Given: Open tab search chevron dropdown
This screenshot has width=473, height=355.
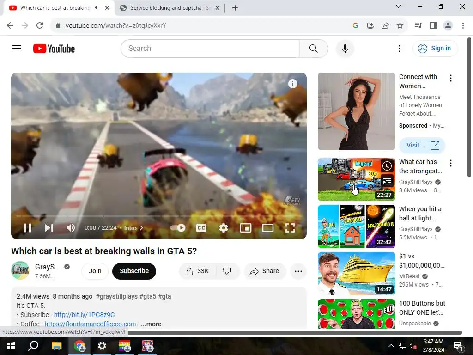Looking at the screenshot, I should [x=398, y=6].
